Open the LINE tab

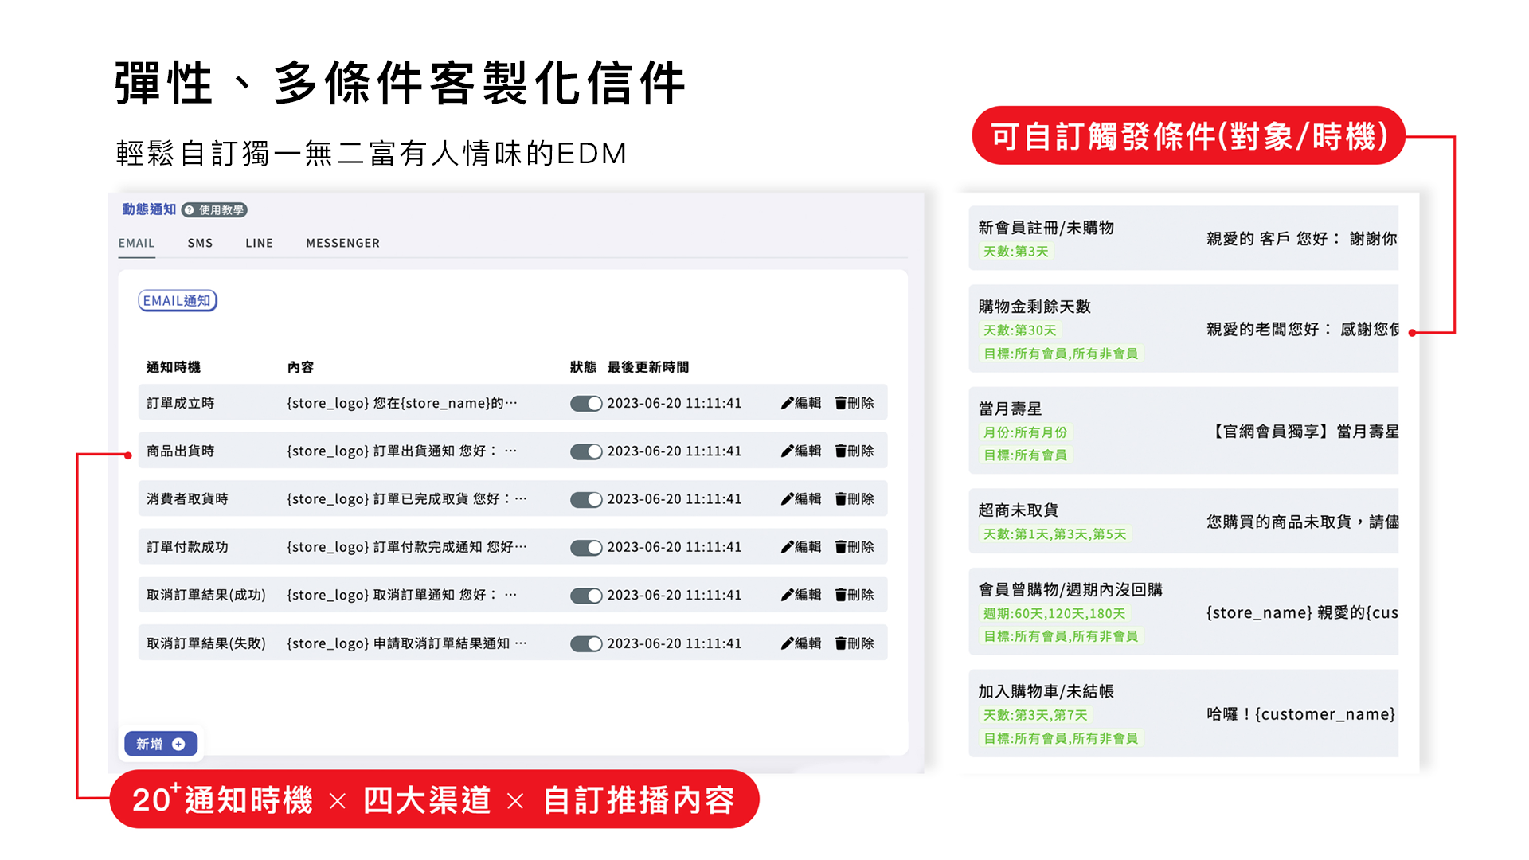coord(259,243)
